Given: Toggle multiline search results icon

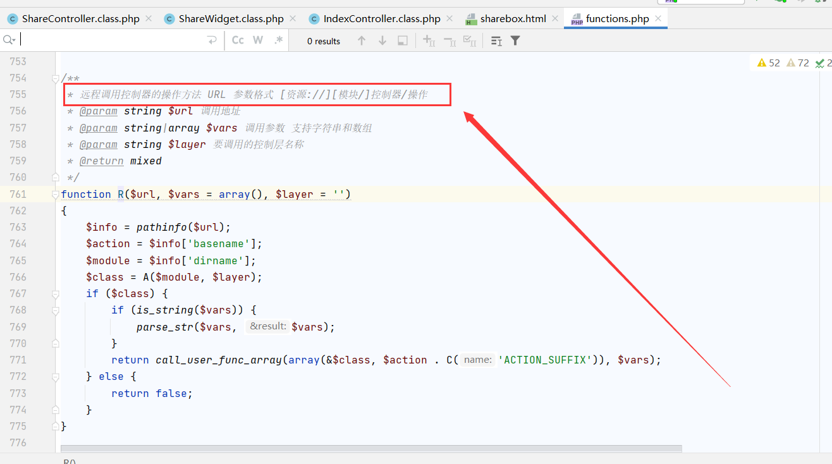Looking at the screenshot, I should pyautogui.click(x=496, y=40).
